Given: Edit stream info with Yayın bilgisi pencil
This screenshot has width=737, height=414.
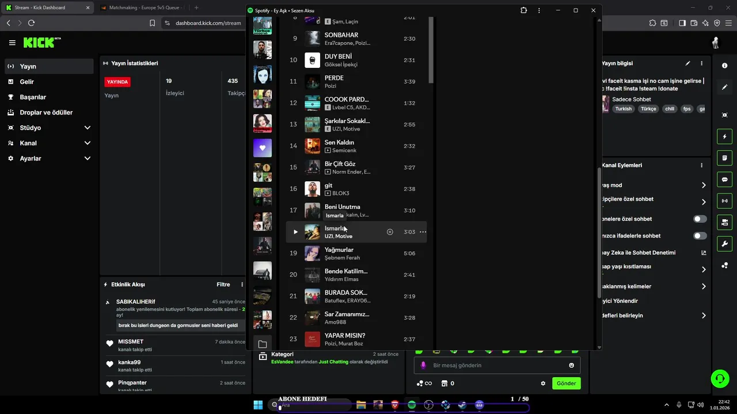Looking at the screenshot, I should click(687, 63).
